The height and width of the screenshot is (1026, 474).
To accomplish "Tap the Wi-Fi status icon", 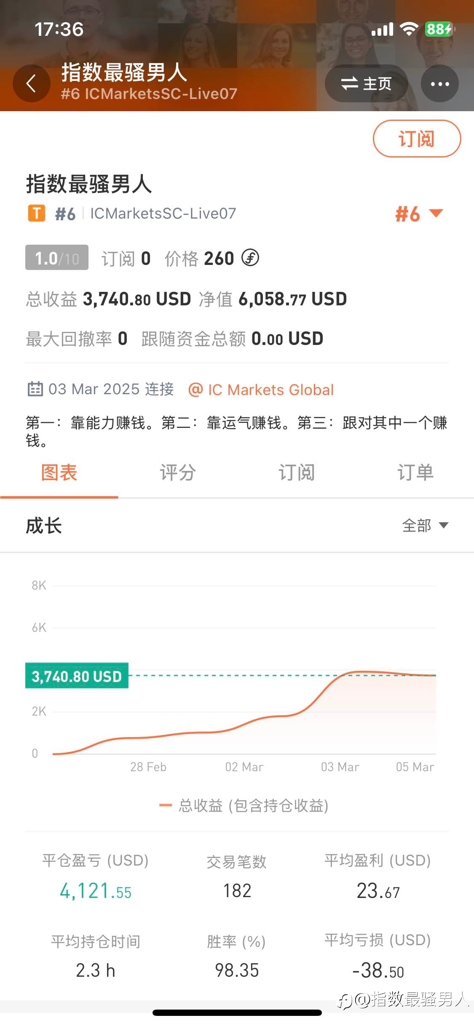I will tap(408, 29).
